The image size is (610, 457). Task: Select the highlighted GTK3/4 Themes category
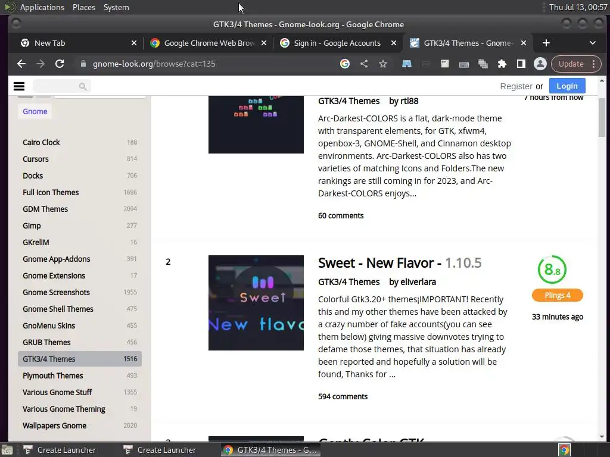tap(80, 359)
